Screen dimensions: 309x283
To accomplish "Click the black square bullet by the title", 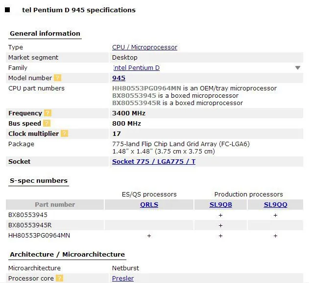I will pyautogui.click(x=7, y=10).
